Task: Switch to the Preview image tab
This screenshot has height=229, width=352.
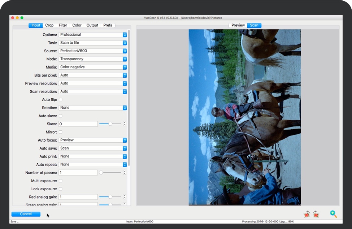Action: 238,25
